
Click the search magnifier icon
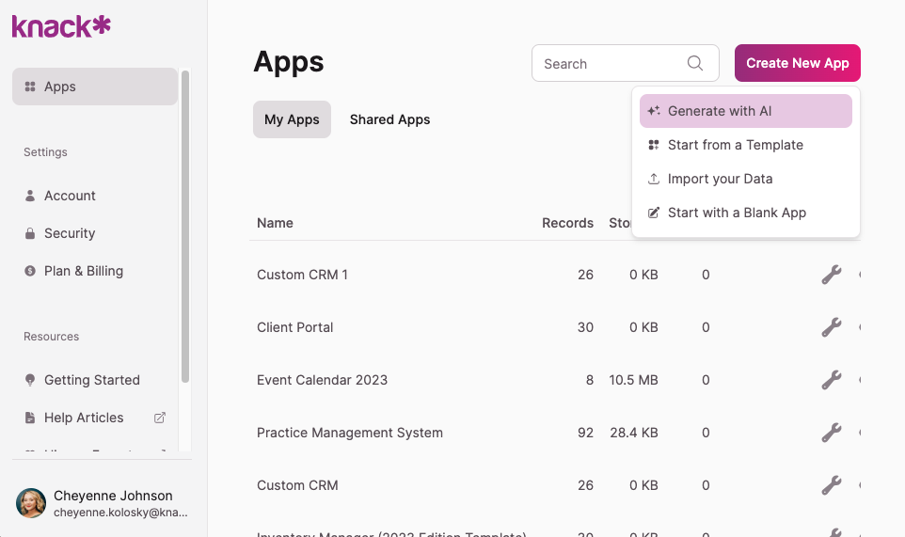point(695,63)
